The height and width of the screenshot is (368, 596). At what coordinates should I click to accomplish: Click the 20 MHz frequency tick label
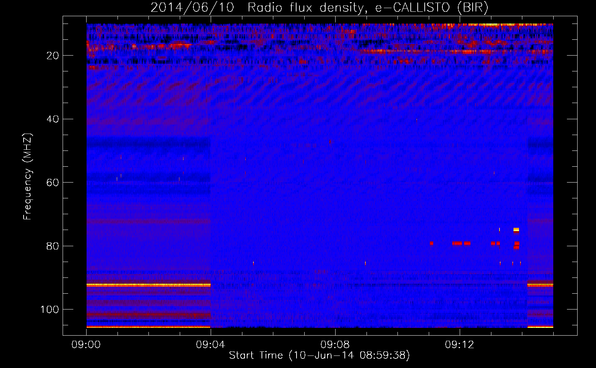tap(53, 56)
